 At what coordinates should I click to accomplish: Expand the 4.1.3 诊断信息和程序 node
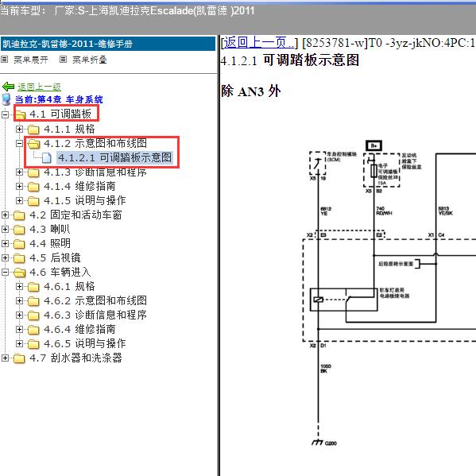coord(19,172)
